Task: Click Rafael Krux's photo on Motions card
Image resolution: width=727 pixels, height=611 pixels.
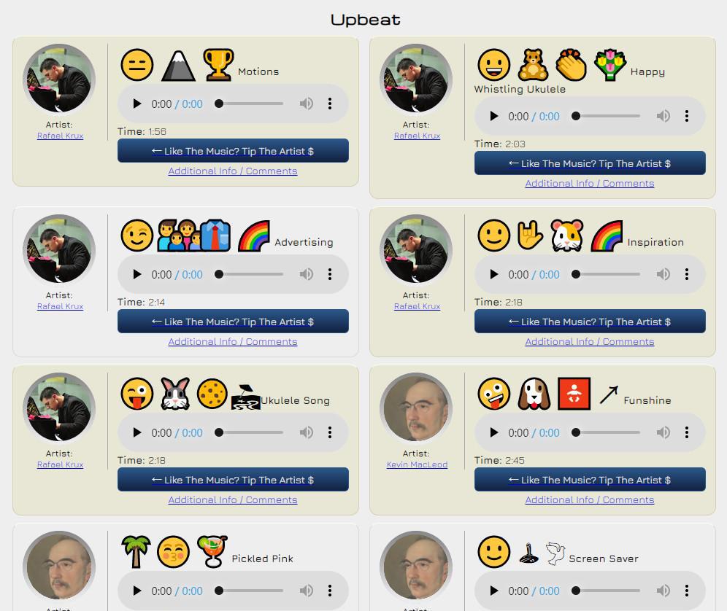Action: click(59, 79)
